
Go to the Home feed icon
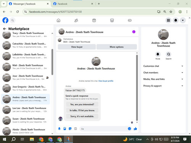click(x=58, y=20)
